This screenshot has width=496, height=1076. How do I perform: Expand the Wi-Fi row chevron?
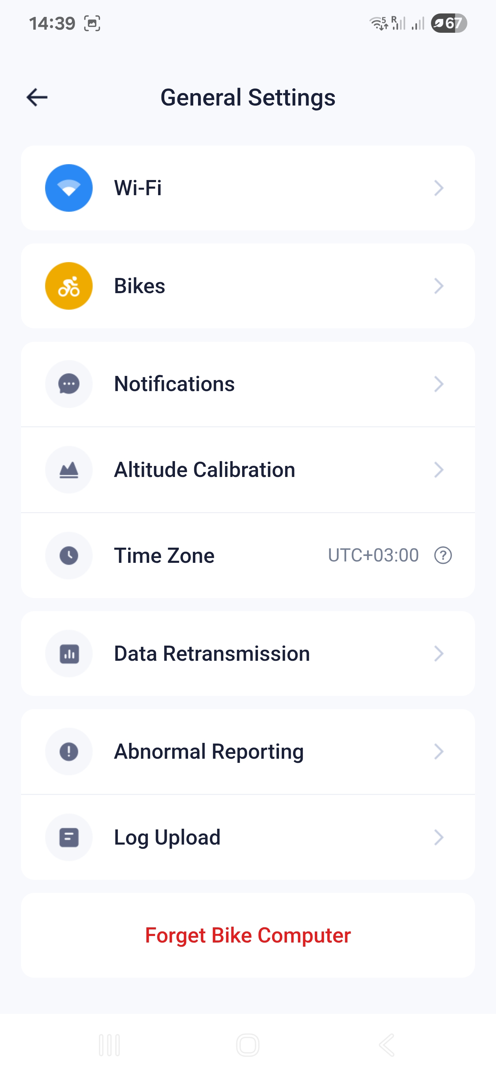tap(438, 188)
